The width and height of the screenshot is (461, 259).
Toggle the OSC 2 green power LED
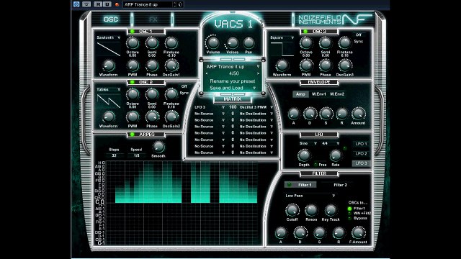coord(132,82)
